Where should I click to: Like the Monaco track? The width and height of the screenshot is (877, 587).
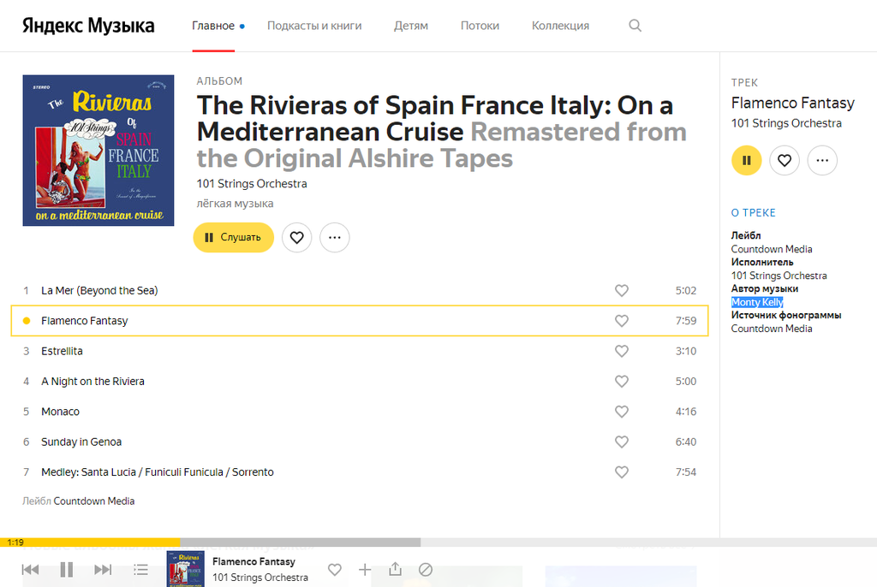(622, 412)
